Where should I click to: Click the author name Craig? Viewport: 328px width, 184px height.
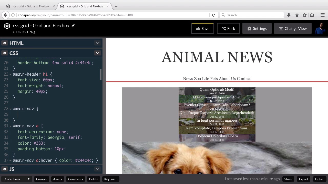pyautogui.click(x=31, y=32)
